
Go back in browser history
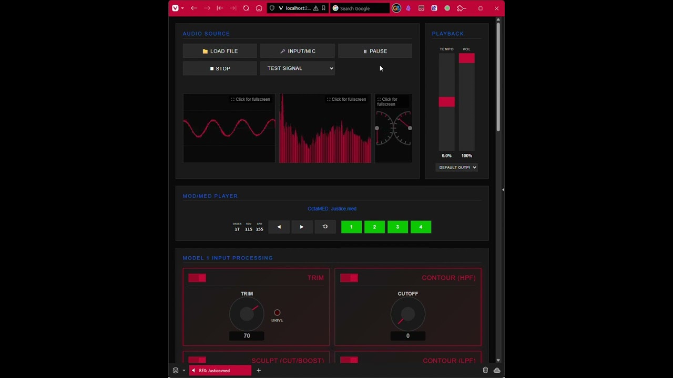coord(194,8)
